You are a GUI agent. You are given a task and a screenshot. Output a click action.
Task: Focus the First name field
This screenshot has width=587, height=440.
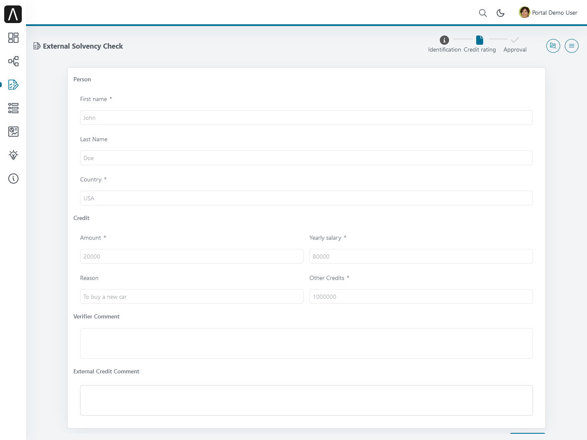[306, 118]
